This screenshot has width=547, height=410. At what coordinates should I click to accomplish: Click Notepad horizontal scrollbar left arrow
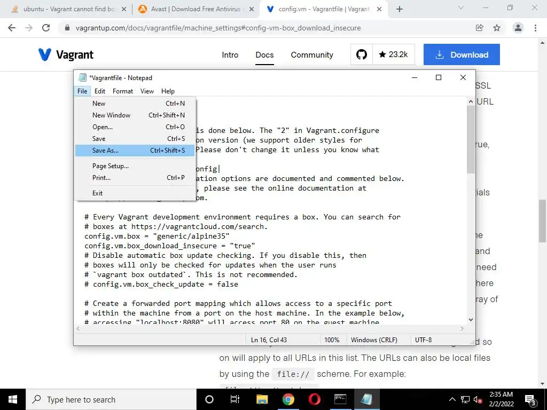pyautogui.click(x=78, y=328)
